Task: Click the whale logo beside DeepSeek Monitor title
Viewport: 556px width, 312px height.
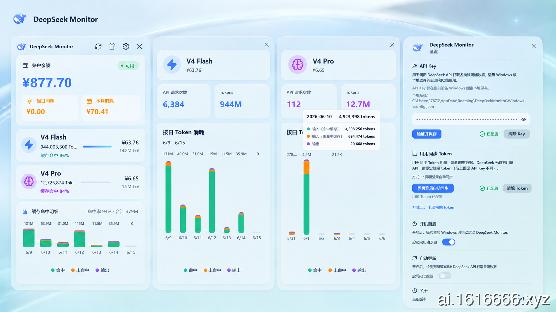Action: coord(20,19)
